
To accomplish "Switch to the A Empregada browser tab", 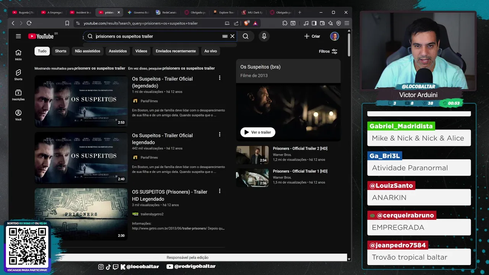I will [51, 12].
